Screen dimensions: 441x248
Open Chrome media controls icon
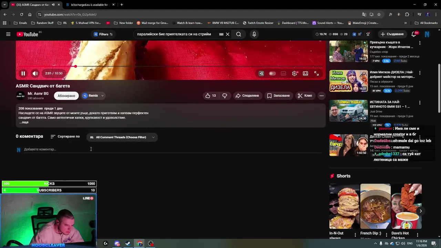coord(419,14)
